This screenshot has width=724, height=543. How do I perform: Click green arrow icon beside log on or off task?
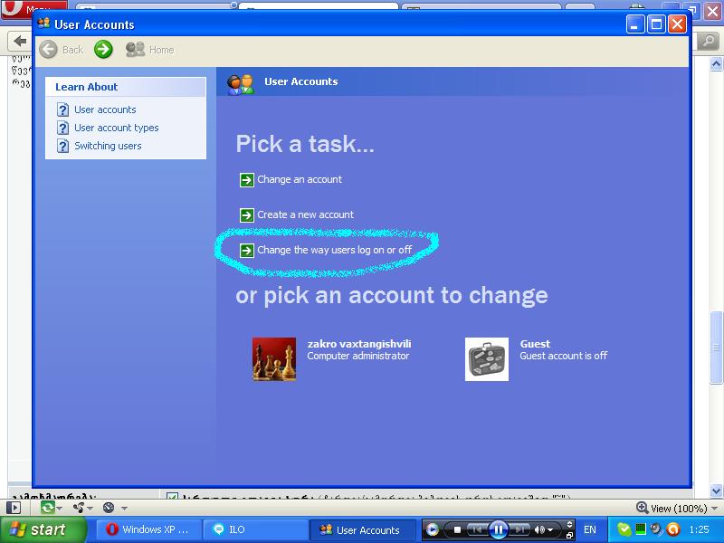tap(247, 251)
